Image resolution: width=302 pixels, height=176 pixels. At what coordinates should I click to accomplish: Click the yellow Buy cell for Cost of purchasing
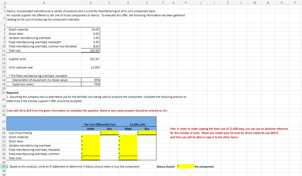109,133
